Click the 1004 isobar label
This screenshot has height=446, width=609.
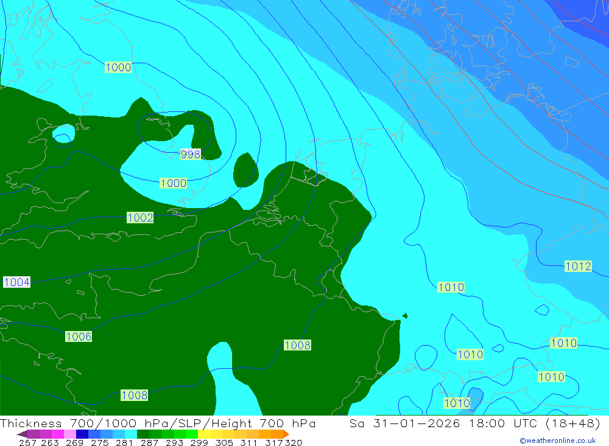[x=16, y=282]
